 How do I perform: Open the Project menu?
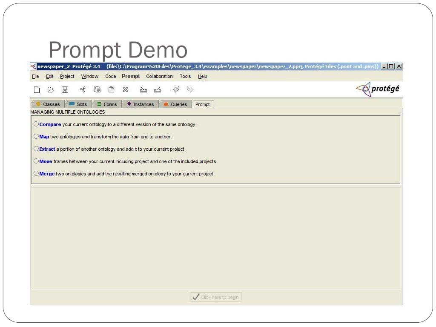67,76
